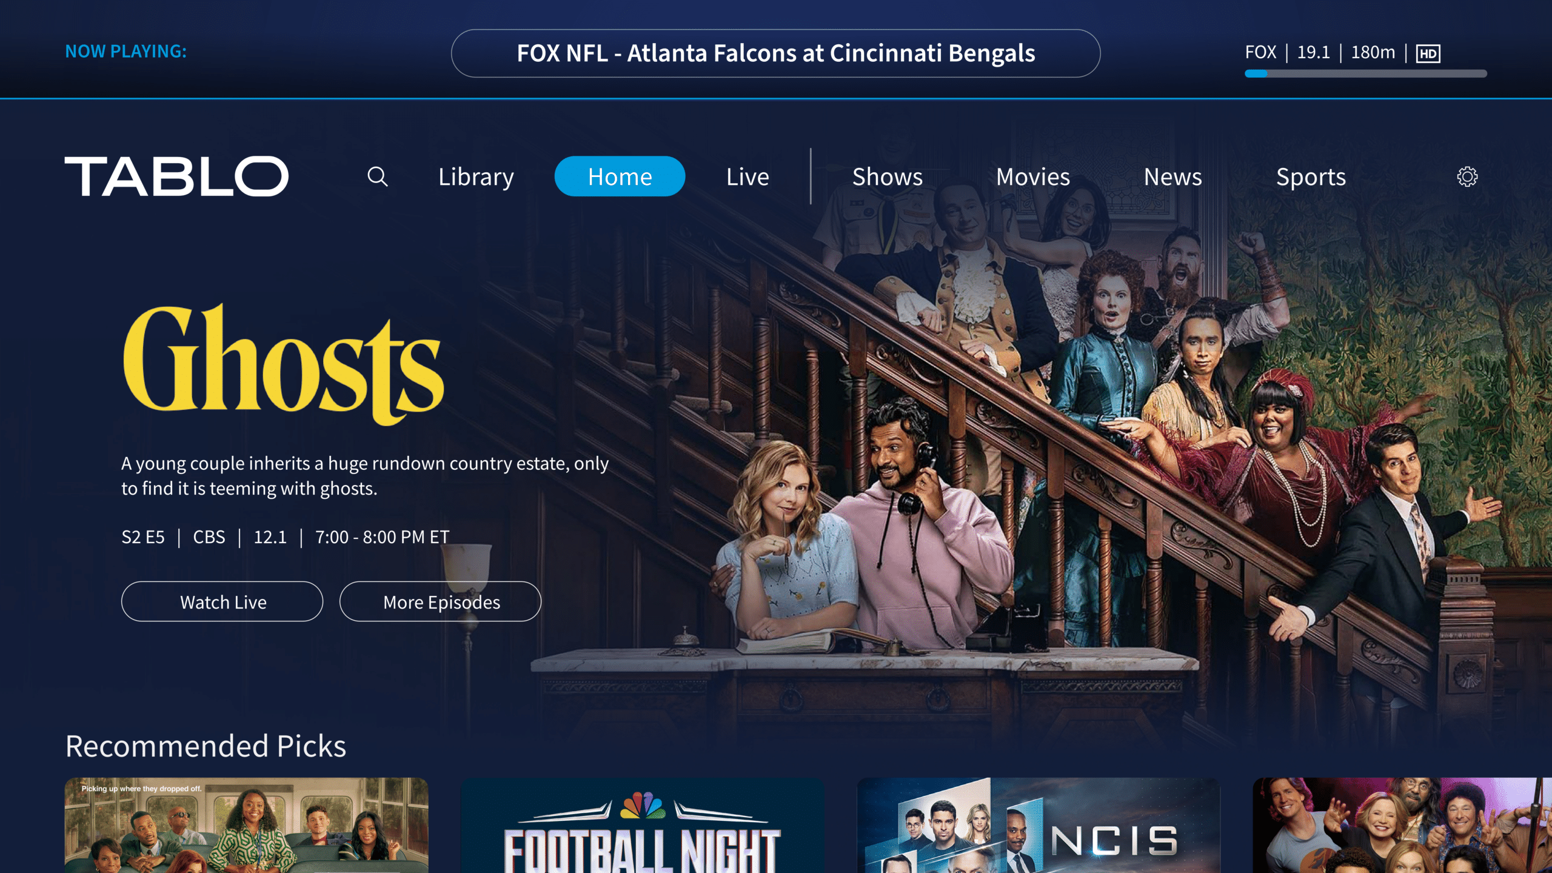Select the Home tab

(x=620, y=176)
